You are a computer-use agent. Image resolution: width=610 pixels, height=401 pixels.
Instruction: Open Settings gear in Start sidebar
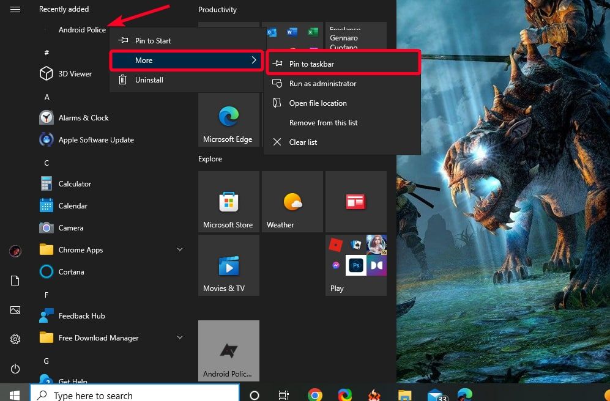(15, 339)
